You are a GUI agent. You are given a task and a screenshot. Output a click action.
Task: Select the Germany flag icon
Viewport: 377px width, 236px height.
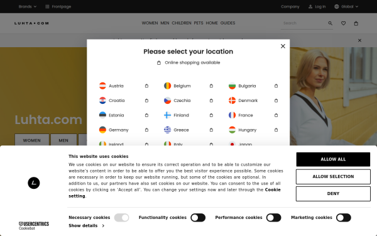point(102,130)
